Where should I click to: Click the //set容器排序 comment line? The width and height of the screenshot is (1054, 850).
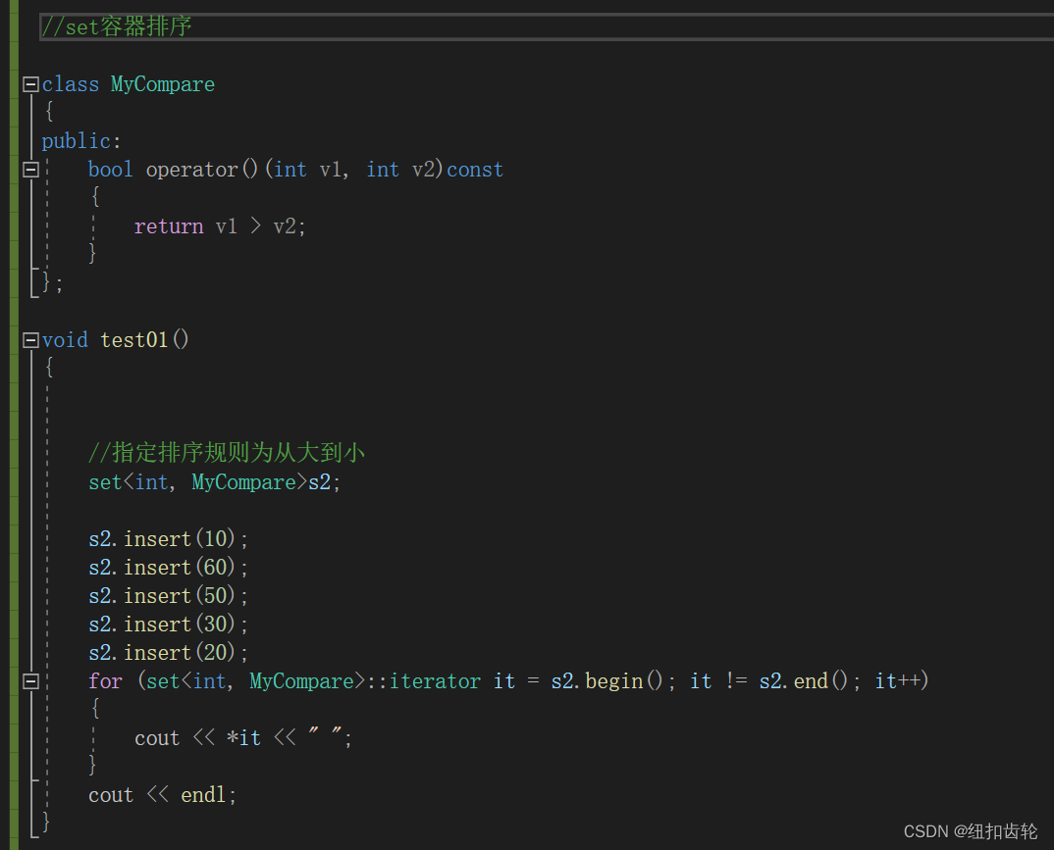point(116,26)
